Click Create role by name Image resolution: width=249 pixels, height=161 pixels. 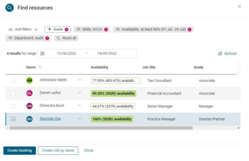pyautogui.click(x=58, y=150)
